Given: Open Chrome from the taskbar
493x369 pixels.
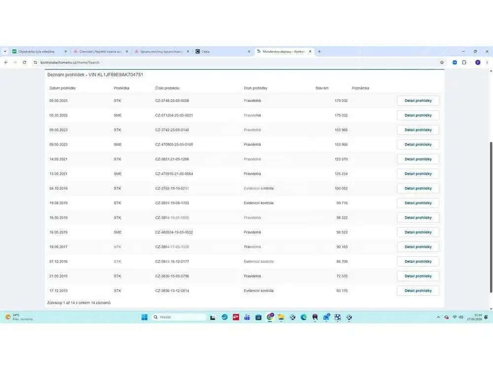Looking at the screenshot, I should [270, 317].
